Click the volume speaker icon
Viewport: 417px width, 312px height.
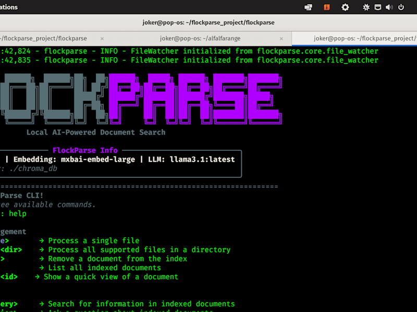pos(389,7)
